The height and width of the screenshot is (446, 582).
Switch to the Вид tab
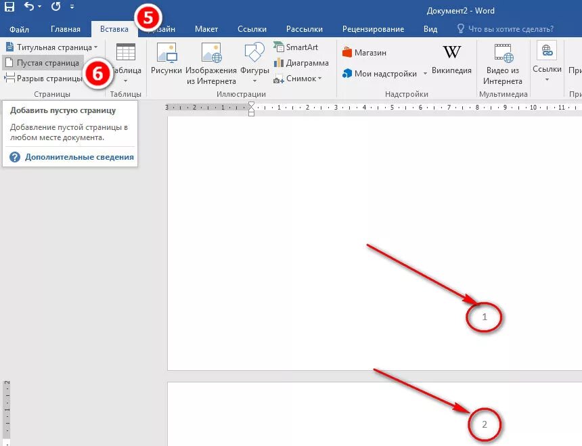click(x=430, y=29)
